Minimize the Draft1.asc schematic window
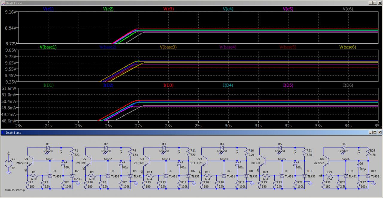Image resolution: width=383 pixels, height=198 pixels. click(x=370, y=132)
